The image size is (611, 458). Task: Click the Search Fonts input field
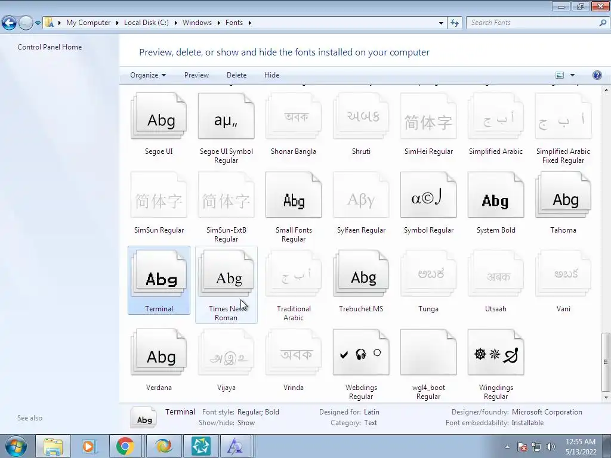(x=532, y=23)
